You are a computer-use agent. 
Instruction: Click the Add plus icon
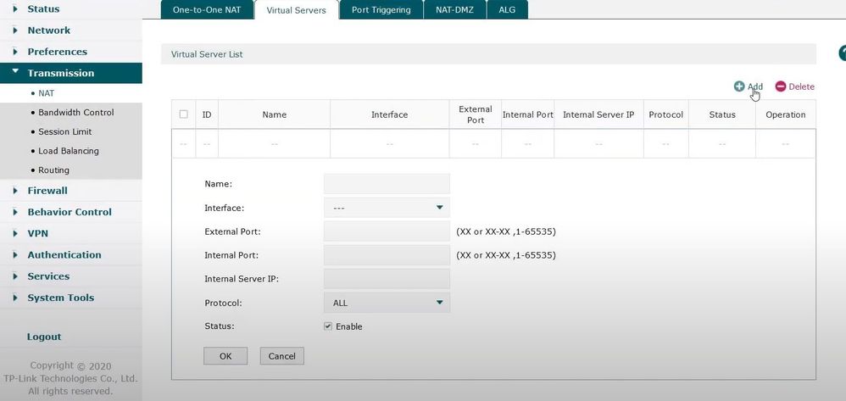click(739, 86)
